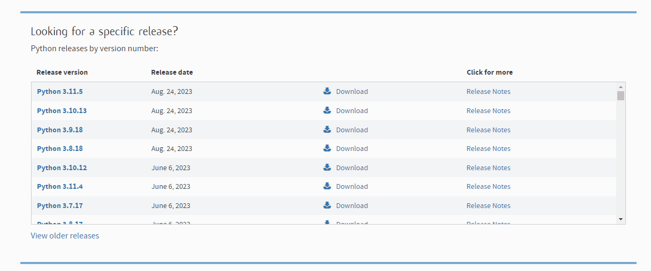
Task: Open the Python 3.11.5 release page
Action: (60, 91)
